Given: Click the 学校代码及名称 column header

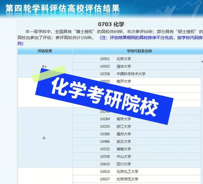Looking at the screenshot, I should 138,51.
